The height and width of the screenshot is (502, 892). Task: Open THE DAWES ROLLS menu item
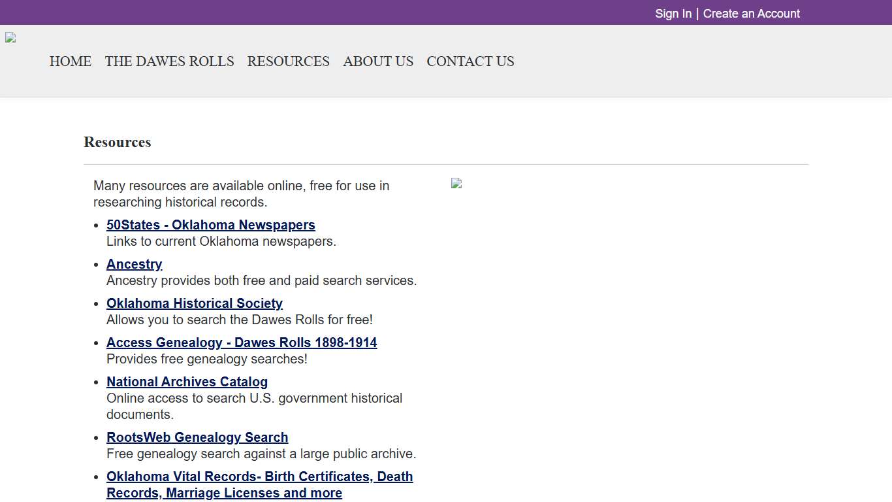(x=169, y=61)
